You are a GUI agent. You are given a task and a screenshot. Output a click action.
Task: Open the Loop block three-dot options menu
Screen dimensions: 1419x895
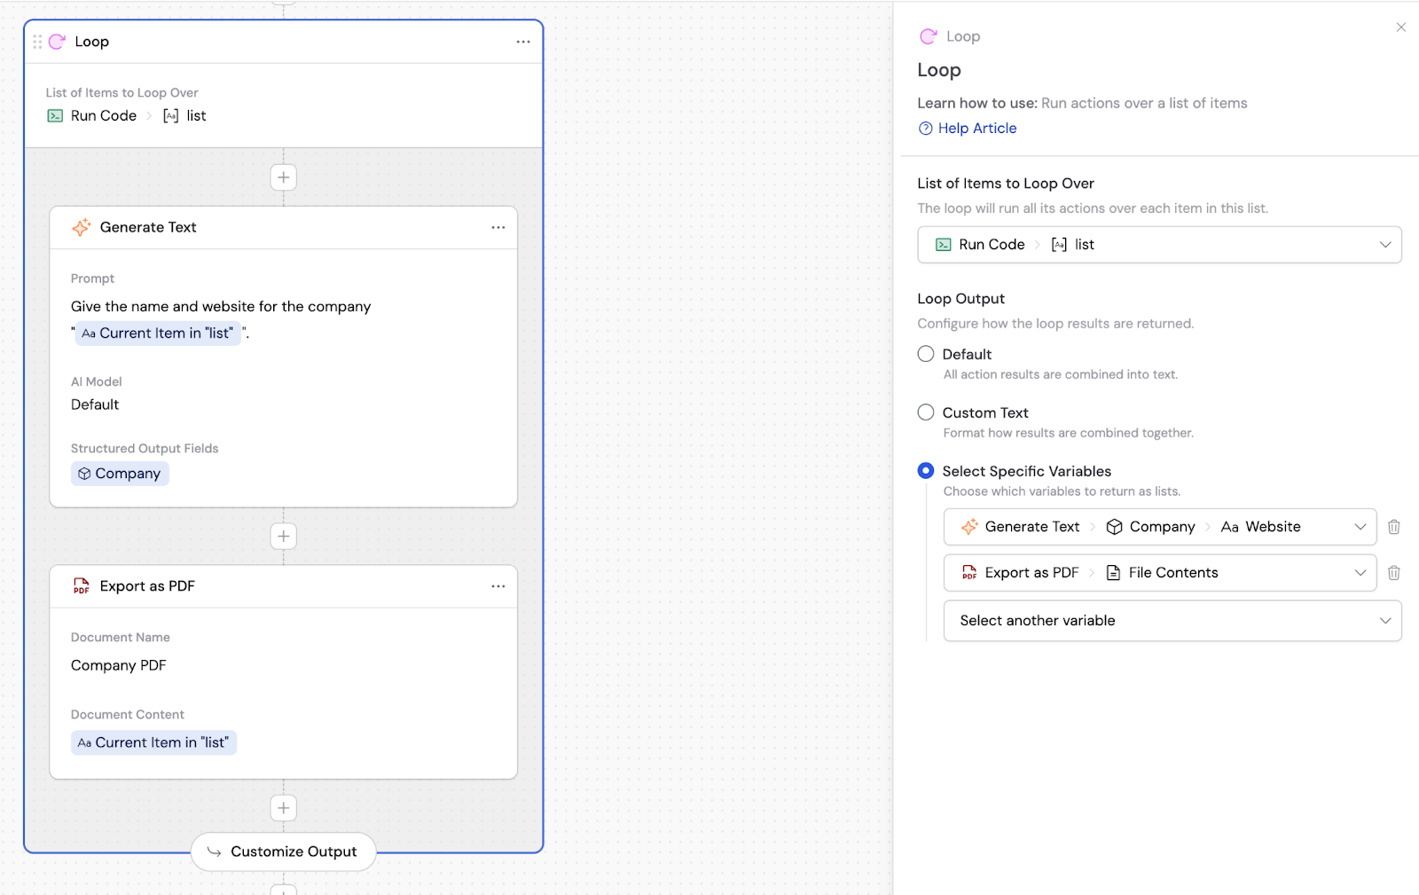(x=523, y=42)
